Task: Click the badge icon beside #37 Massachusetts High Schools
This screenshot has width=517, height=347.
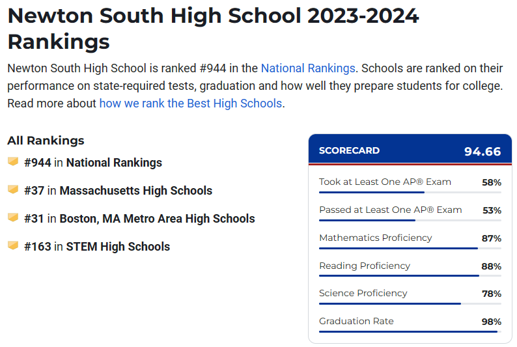Action: coord(13,189)
